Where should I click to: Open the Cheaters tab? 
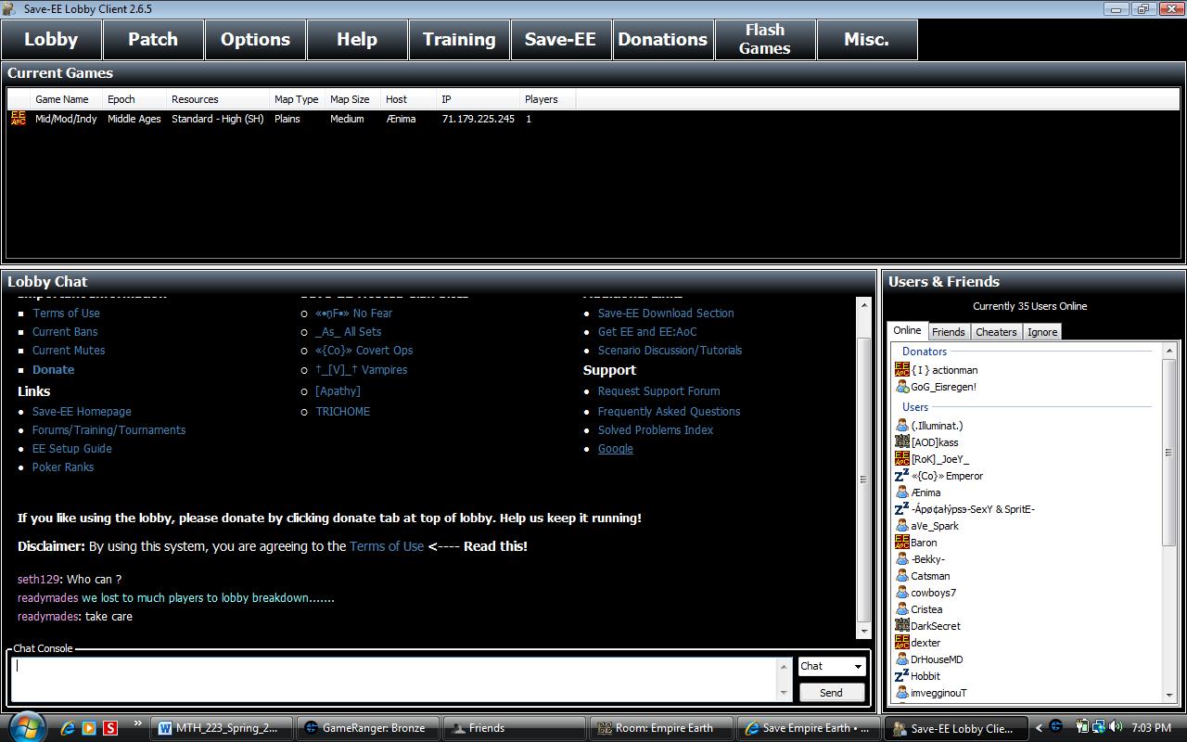[x=996, y=332]
